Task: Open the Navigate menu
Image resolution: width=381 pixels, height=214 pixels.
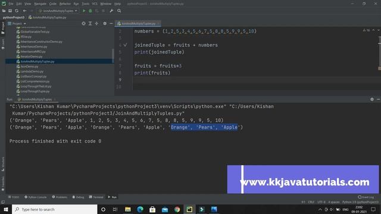Action: pyautogui.click(x=40, y=4)
